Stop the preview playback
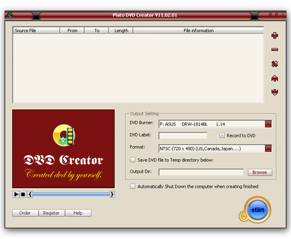The width and height of the screenshot is (291, 239). click(x=23, y=194)
